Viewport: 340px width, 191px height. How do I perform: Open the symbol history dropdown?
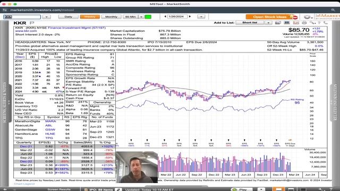coord(47,17)
